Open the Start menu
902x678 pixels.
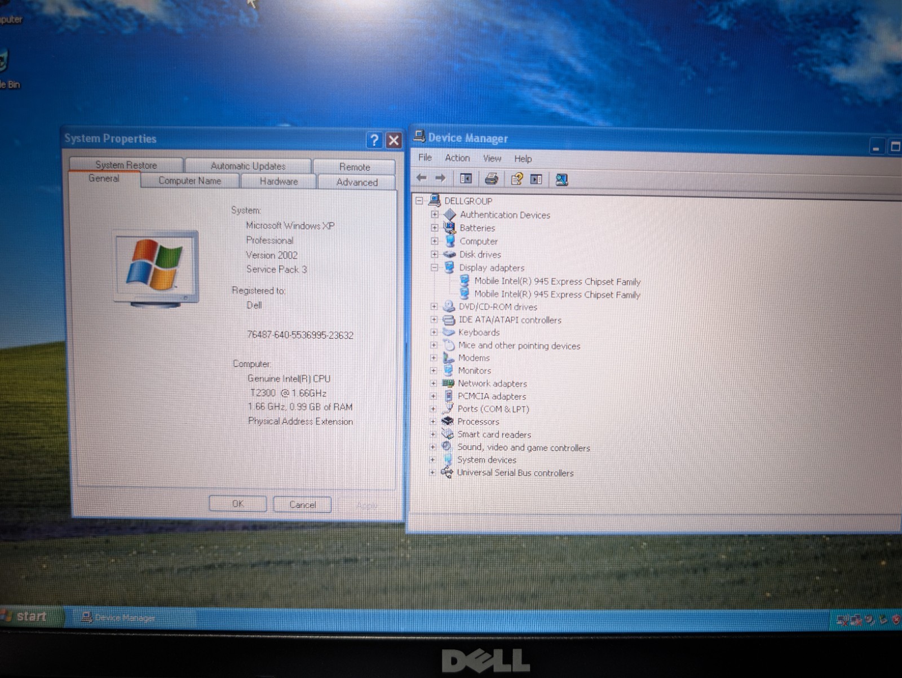(x=32, y=616)
